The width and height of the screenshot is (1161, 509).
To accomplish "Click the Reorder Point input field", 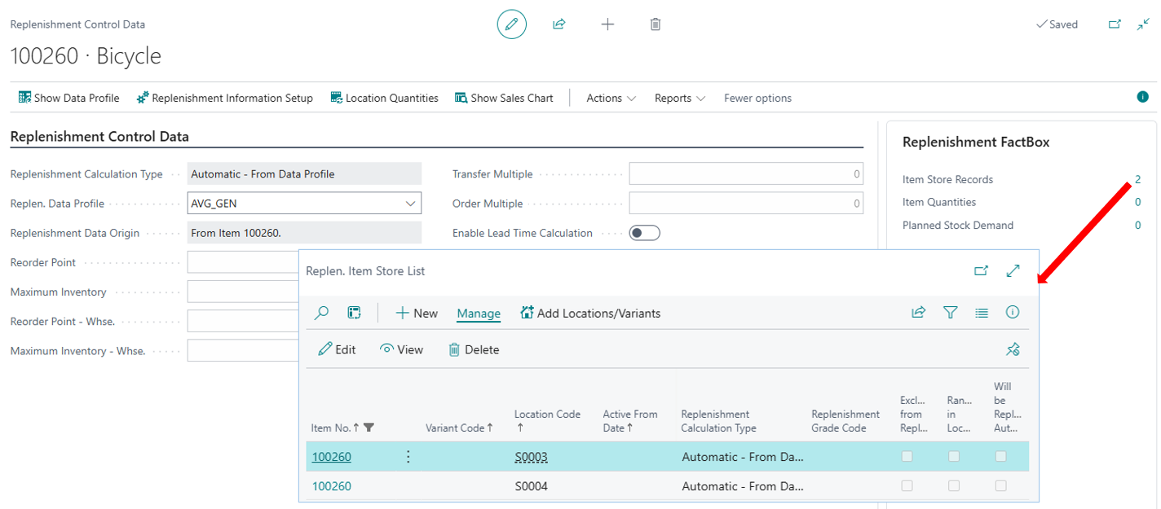I will [243, 262].
